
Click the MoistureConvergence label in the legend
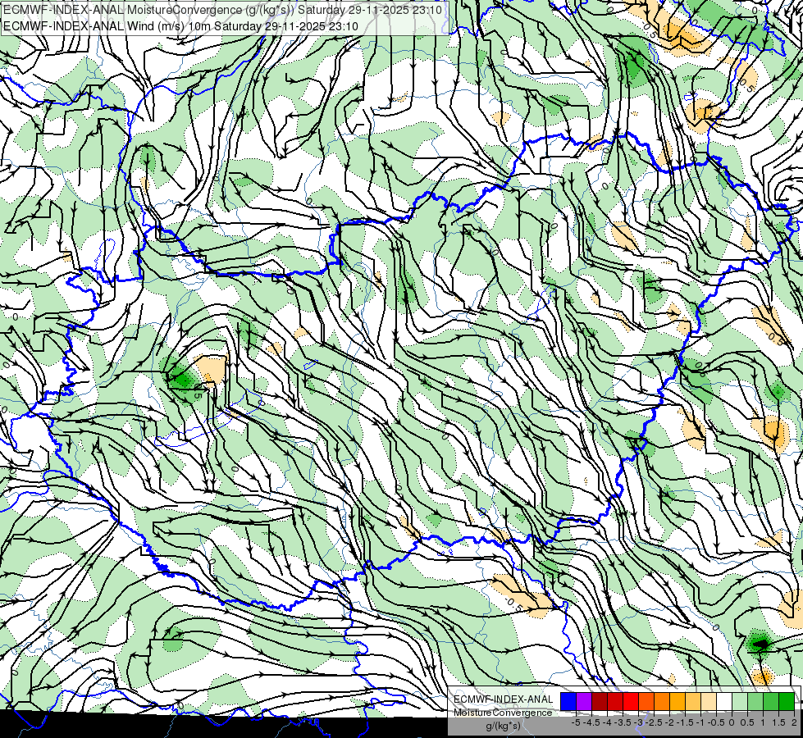pos(503,713)
